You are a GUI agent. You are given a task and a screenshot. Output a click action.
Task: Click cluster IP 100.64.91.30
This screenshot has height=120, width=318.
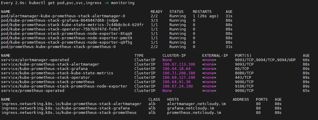pos(177,82)
